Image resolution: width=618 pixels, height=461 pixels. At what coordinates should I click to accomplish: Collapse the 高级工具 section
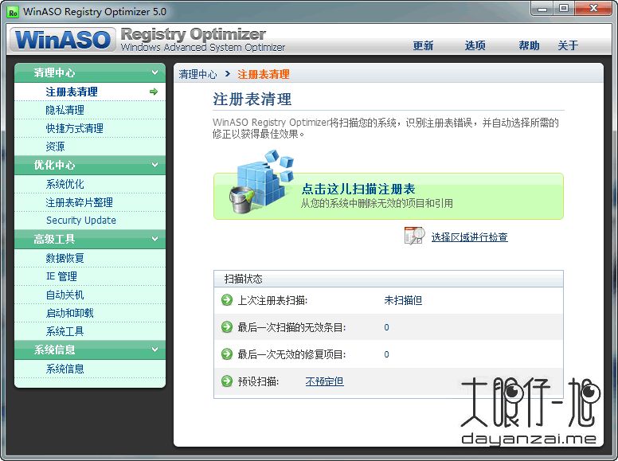pyautogui.click(x=154, y=239)
